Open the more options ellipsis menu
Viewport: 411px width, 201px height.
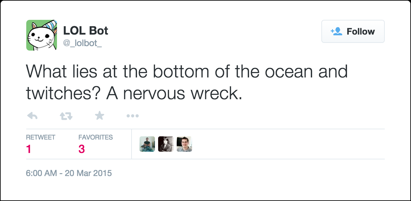(x=133, y=116)
